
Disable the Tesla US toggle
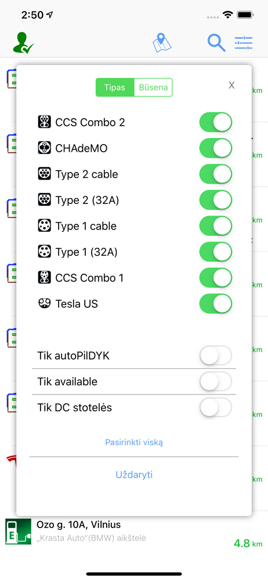pos(216,304)
